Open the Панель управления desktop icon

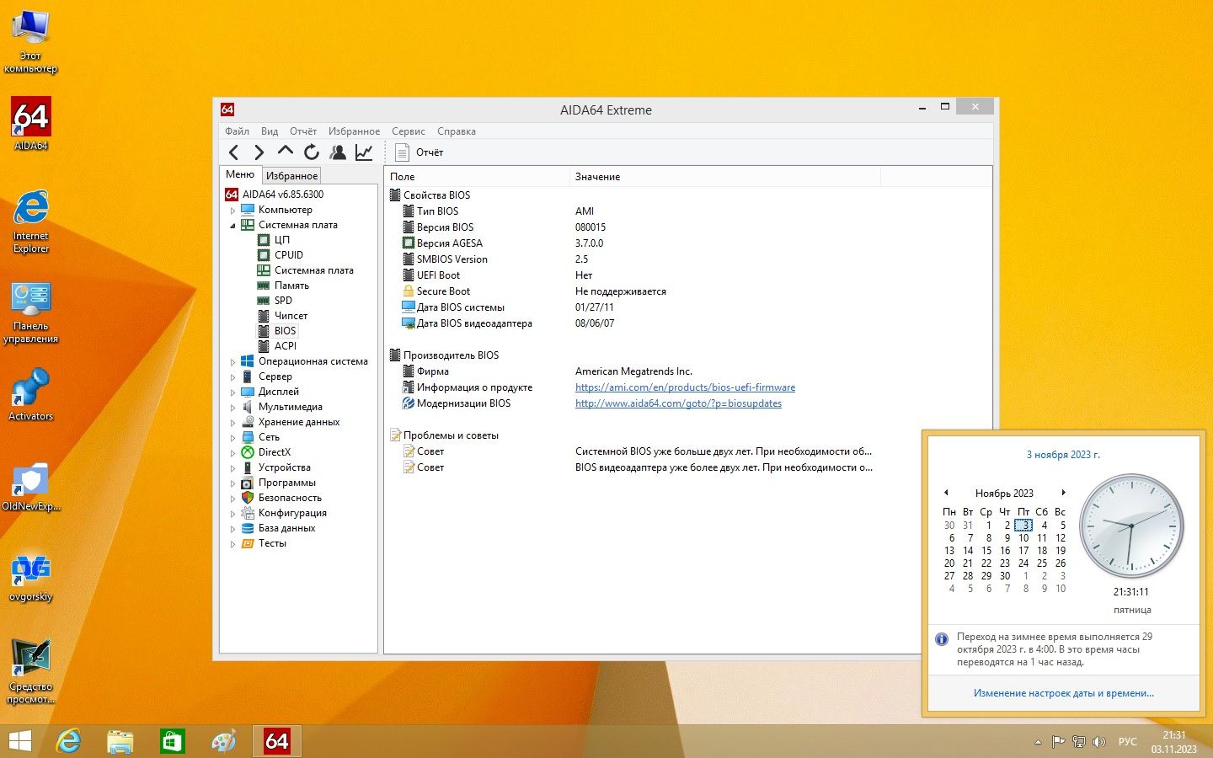pos(31,312)
